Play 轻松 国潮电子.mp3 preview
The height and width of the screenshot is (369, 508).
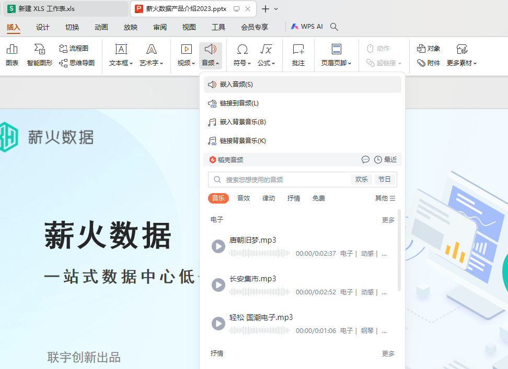218,324
